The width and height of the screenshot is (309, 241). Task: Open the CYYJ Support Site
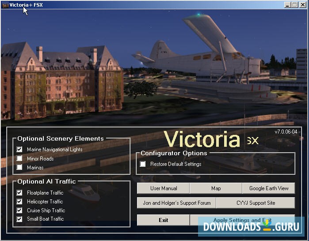pos(256,203)
